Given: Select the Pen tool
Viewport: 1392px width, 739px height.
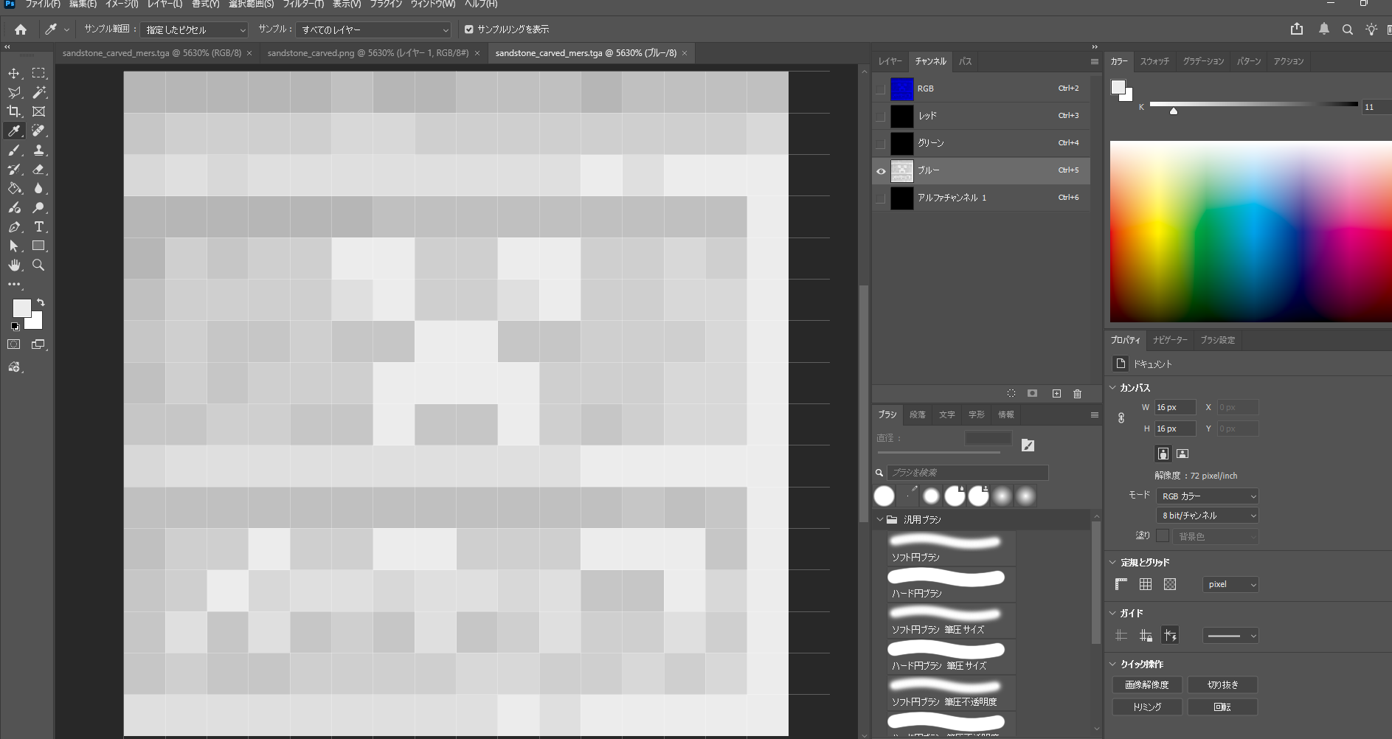Looking at the screenshot, I should pyautogui.click(x=14, y=226).
